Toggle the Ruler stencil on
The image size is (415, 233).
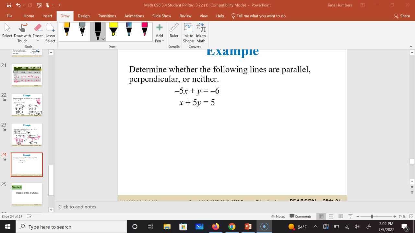174,31
